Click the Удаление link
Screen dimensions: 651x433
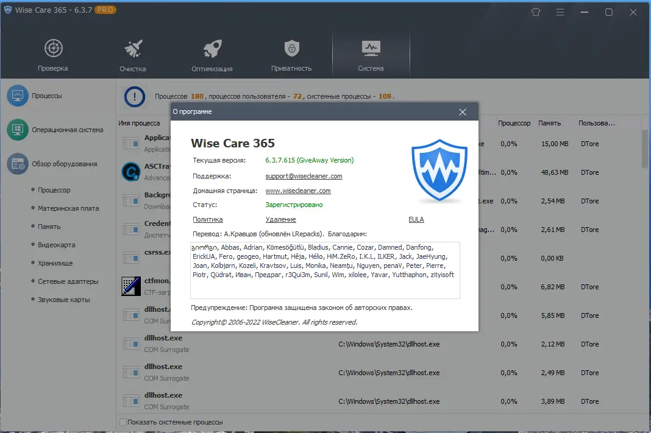(x=280, y=219)
